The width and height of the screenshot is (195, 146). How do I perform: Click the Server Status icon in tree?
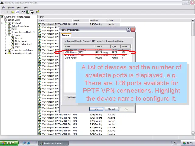(x=5, y=20)
